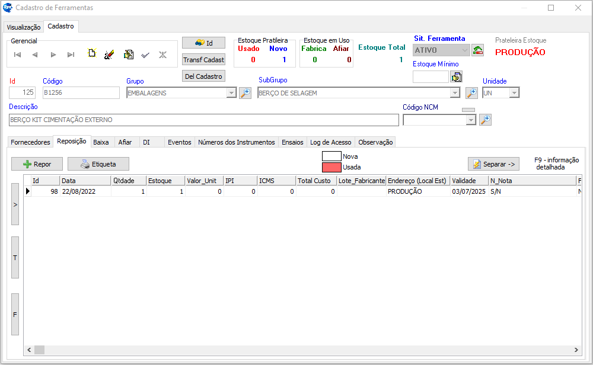
Task: Open the Grupo dropdown showing EMBALAGENS
Action: [231, 93]
